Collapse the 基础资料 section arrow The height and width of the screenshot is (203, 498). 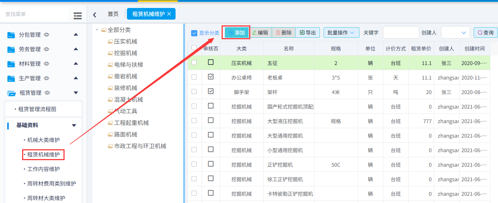point(74,126)
